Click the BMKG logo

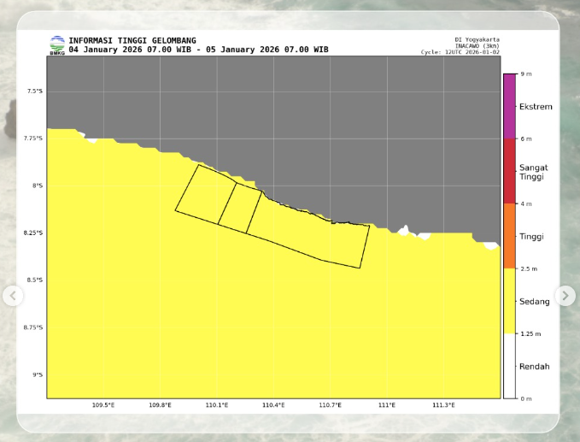57,44
